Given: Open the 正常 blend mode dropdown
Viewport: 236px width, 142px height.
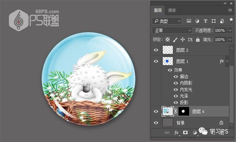Looking at the screenshot, I should point(172,31).
